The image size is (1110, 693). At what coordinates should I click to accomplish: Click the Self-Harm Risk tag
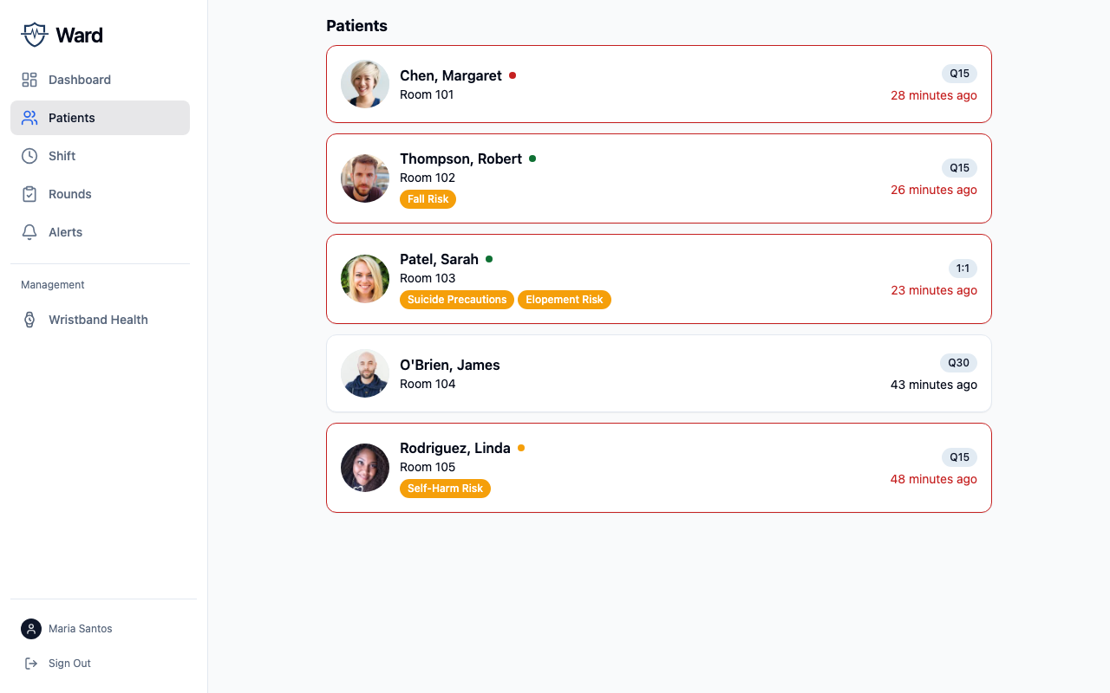[445, 489]
